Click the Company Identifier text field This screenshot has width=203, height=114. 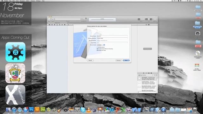[112, 38]
